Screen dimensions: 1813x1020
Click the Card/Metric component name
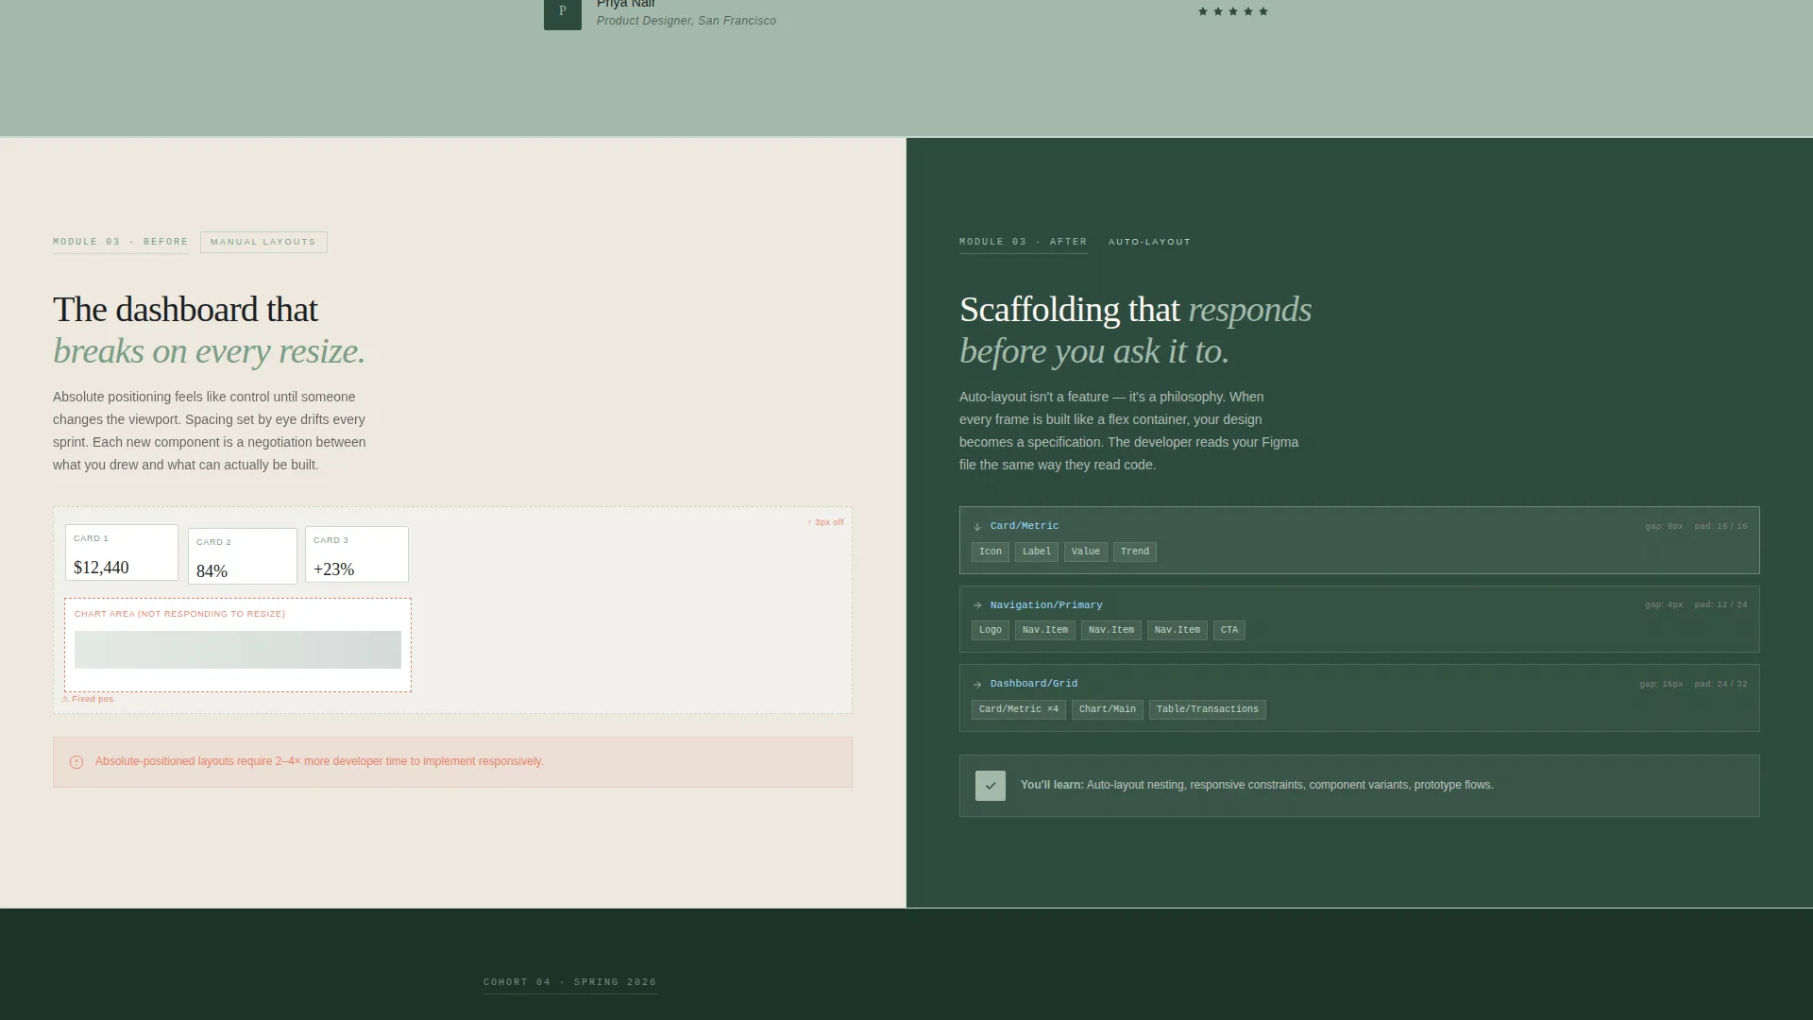click(x=1025, y=526)
